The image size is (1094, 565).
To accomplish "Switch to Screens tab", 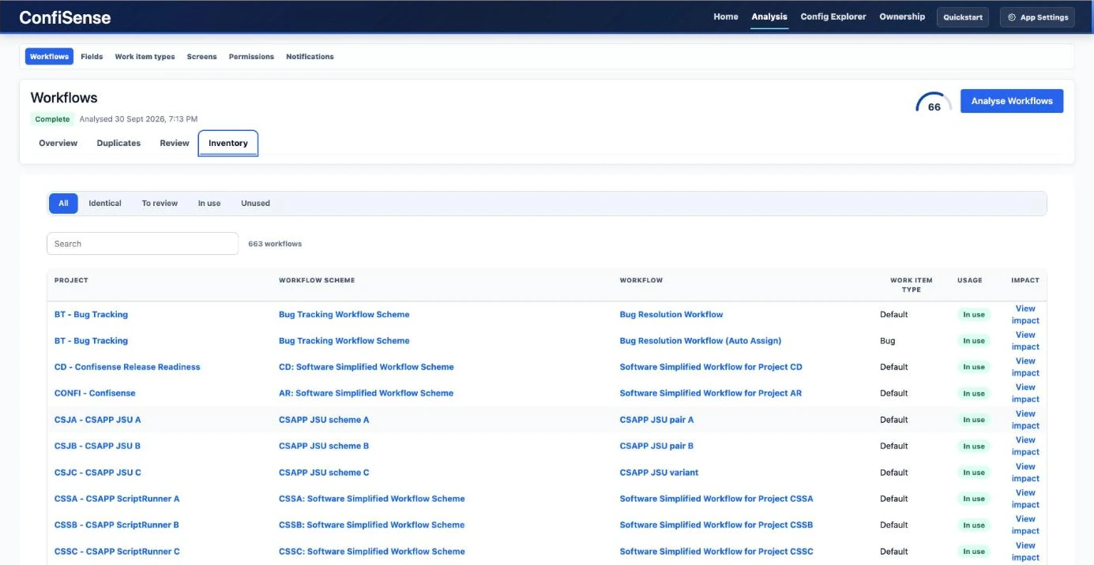I will 201,57.
